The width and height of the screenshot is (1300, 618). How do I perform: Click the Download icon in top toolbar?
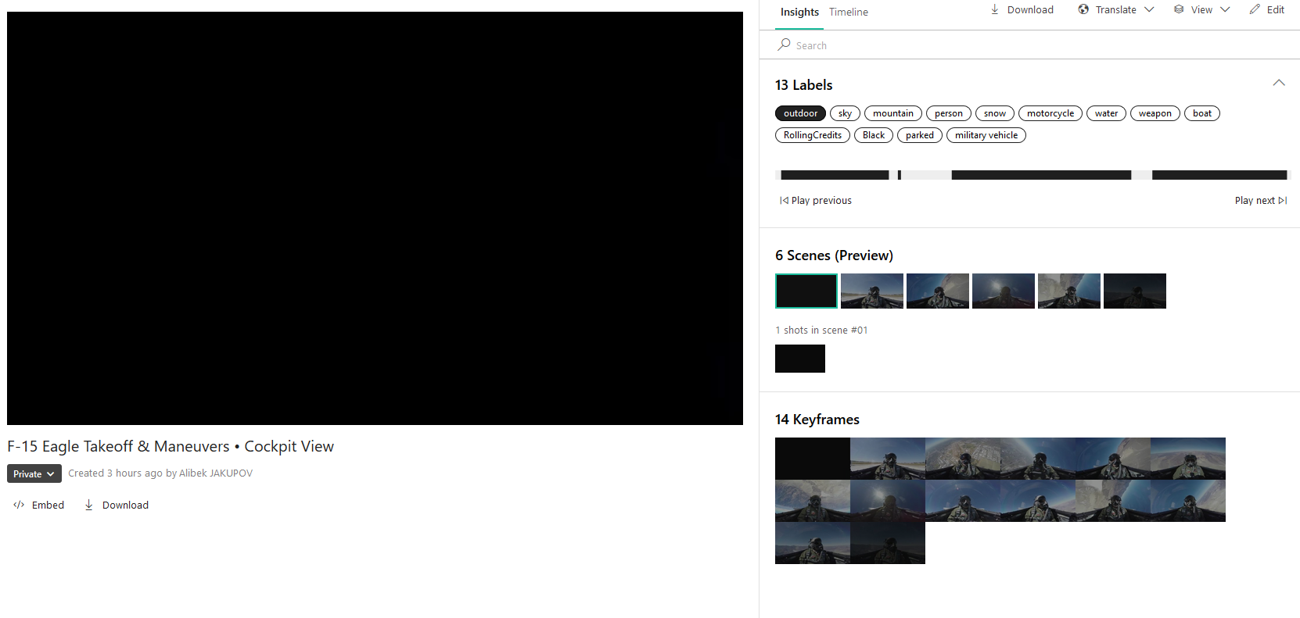coord(994,9)
